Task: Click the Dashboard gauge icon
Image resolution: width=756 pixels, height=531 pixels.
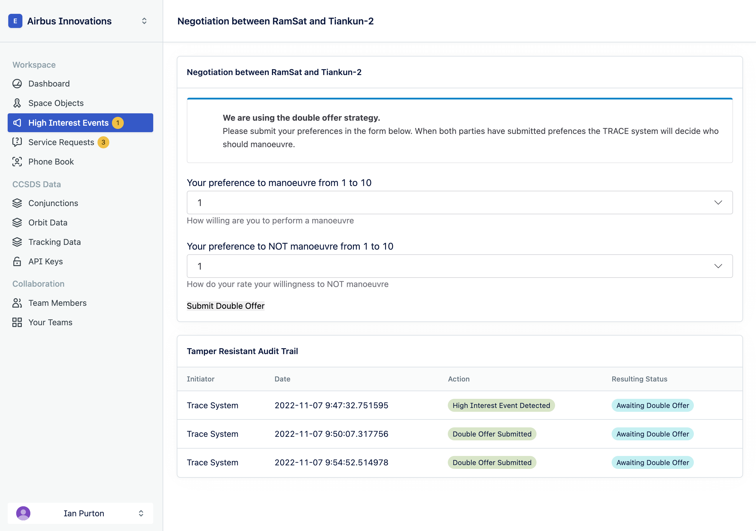Action: (x=17, y=84)
